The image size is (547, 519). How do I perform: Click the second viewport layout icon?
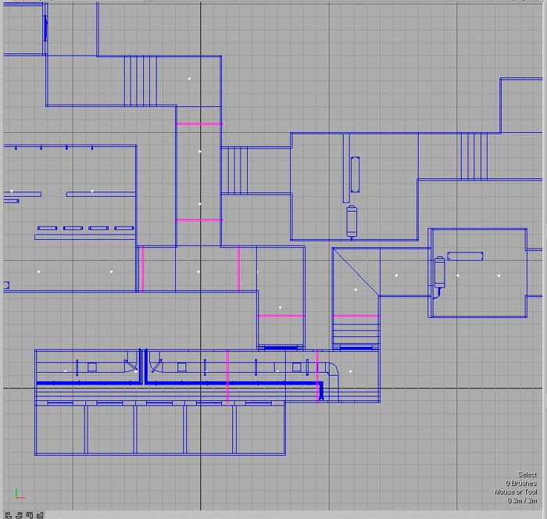[19, 514]
